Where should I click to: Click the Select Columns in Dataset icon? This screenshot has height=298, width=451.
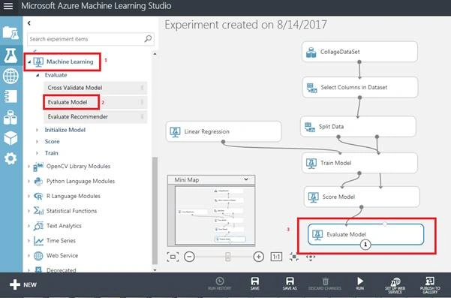click(x=311, y=88)
